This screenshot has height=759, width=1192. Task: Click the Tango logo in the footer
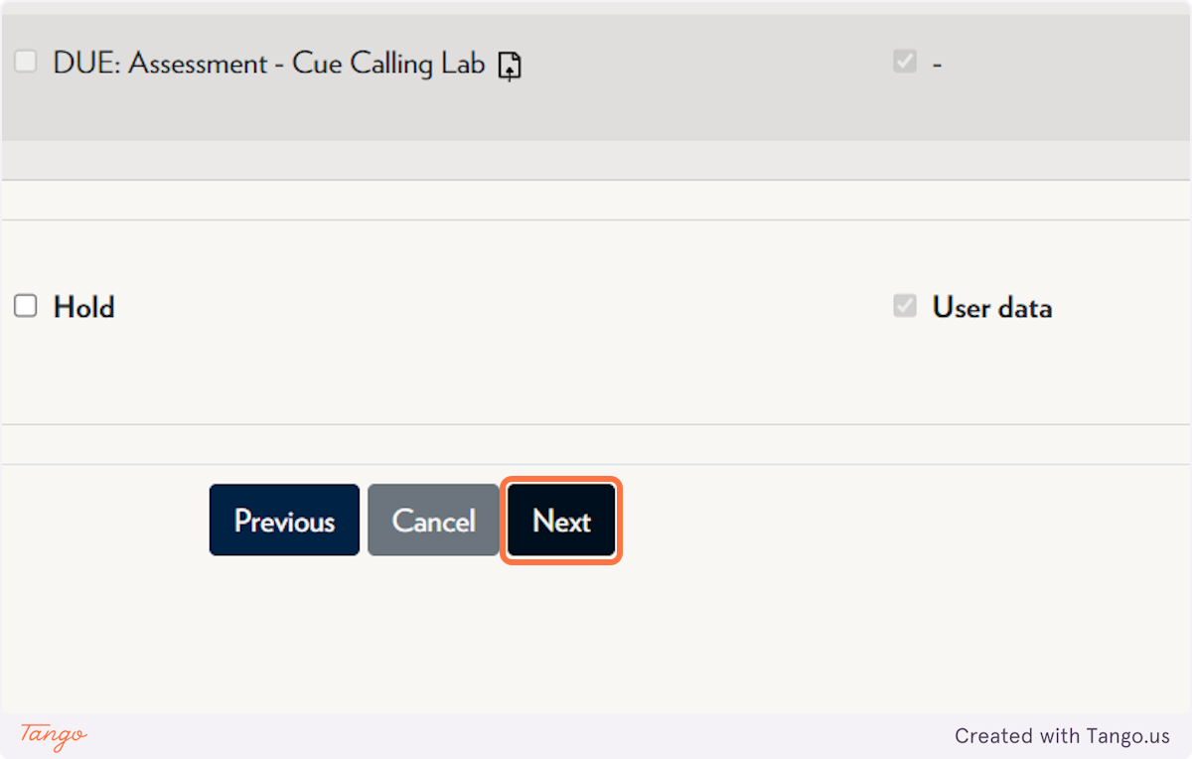click(x=54, y=735)
